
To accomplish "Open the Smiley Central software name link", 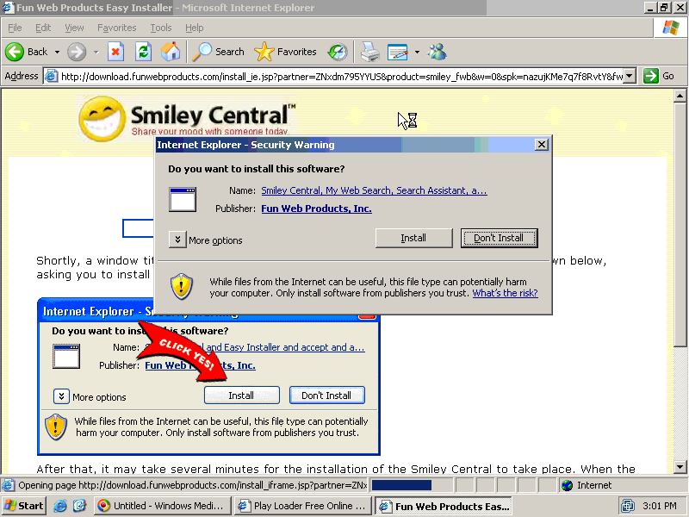I will (x=374, y=190).
